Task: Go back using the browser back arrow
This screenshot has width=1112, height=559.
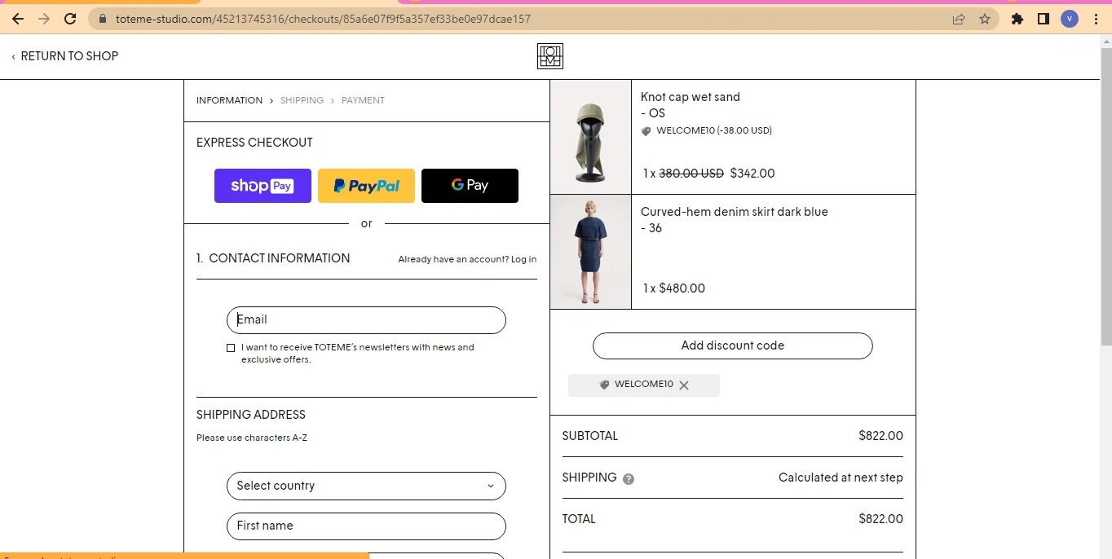Action: point(18,19)
